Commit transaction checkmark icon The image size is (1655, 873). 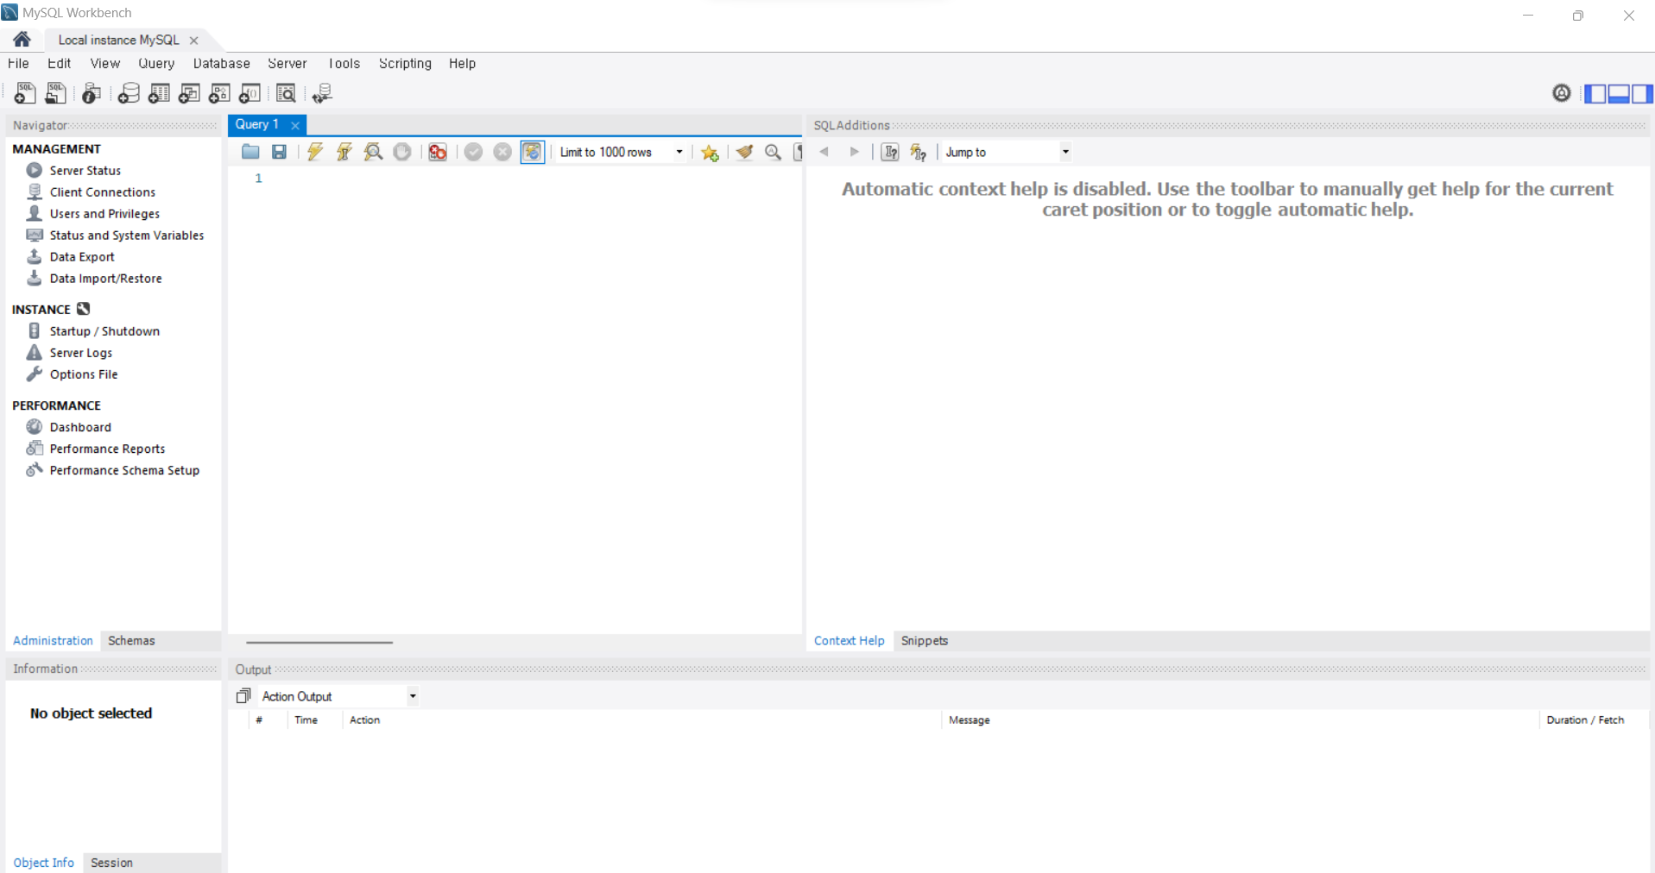[x=473, y=152]
